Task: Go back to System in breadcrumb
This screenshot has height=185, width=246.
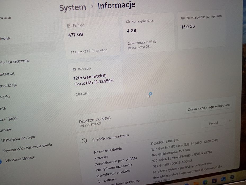Action: [x=73, y=7]
